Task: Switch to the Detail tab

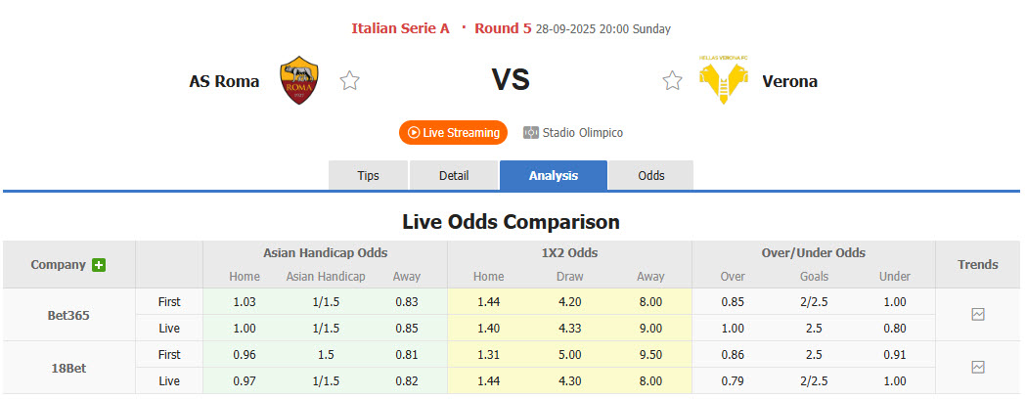Action: point(454,175)
